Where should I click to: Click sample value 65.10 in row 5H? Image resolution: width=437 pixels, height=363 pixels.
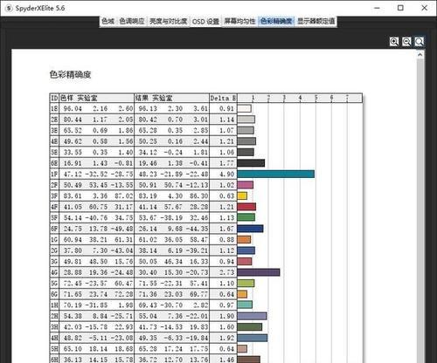click(x=73, y=348)
